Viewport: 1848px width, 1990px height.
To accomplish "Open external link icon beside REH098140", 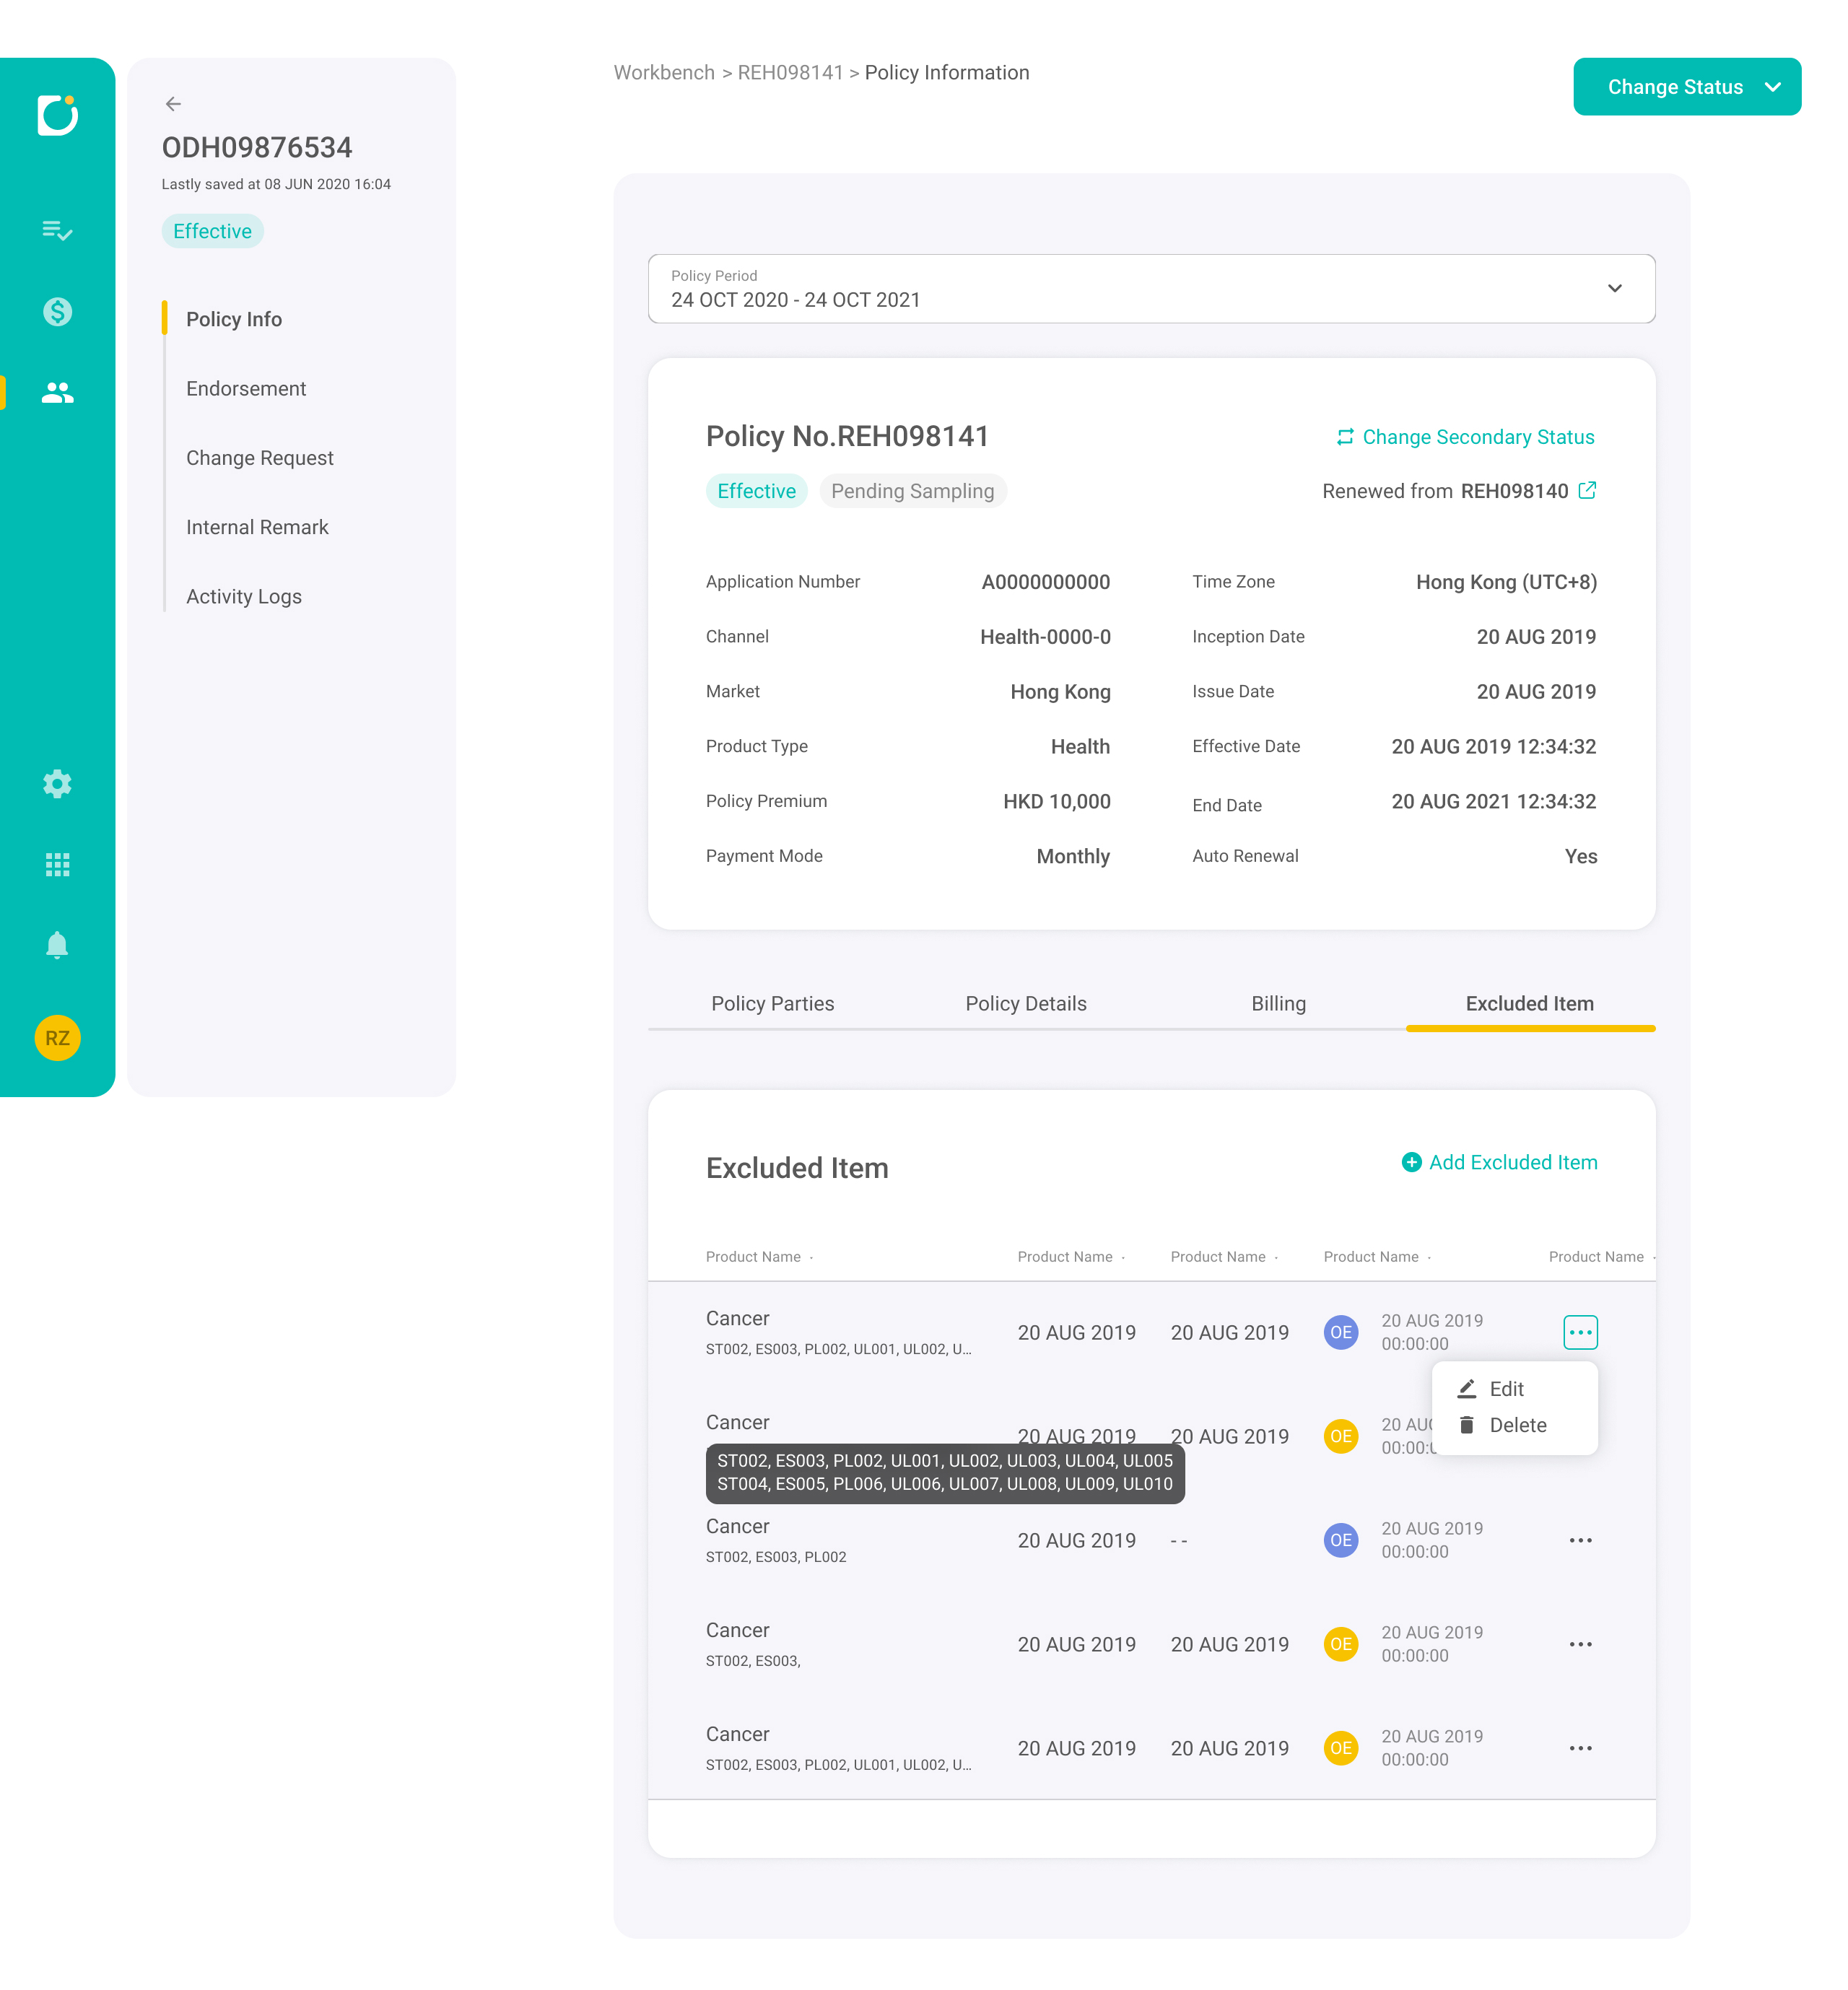I will point(1587,491).
